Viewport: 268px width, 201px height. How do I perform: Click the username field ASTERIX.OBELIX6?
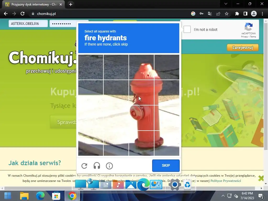[28, 24]
